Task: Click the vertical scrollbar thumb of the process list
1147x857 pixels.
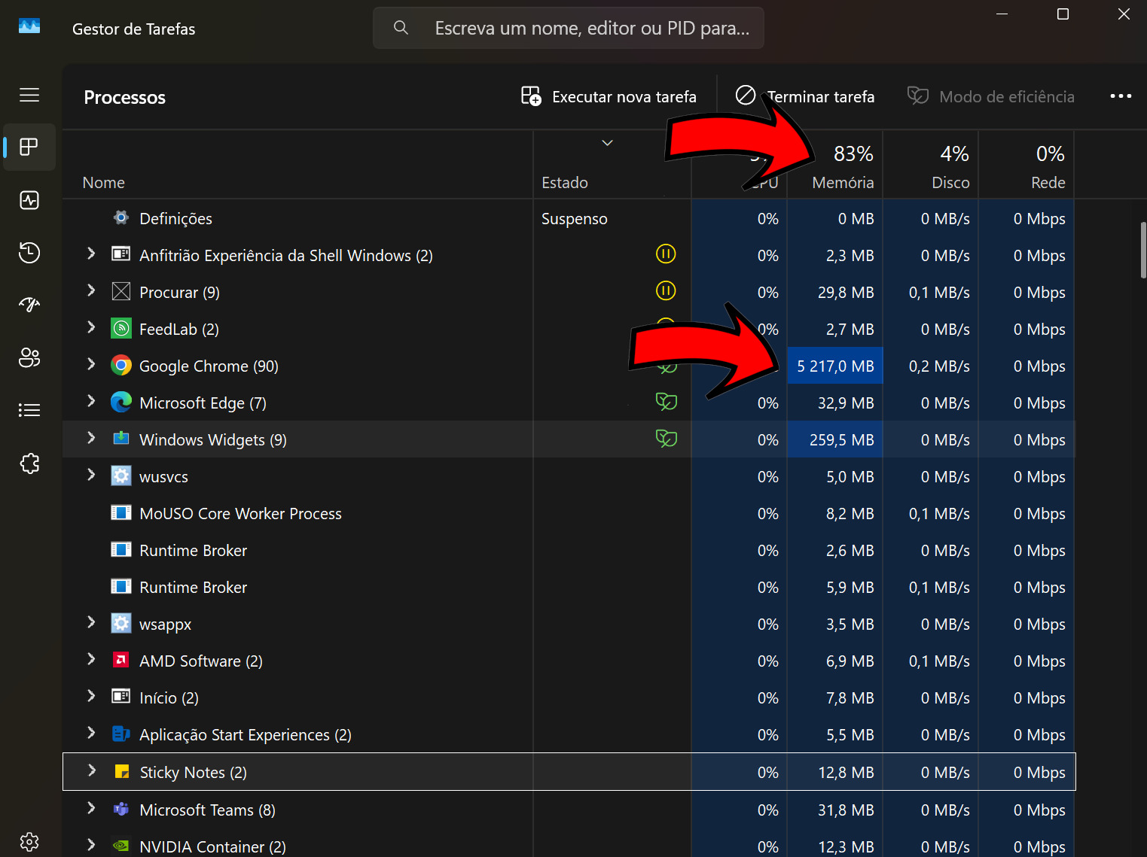Action: (x=1142, y=251)
